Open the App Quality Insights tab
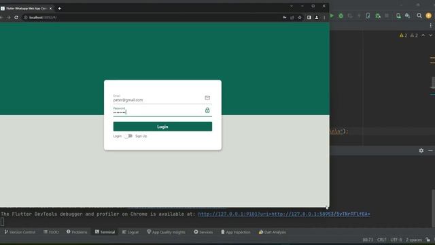 coord(166,232)
